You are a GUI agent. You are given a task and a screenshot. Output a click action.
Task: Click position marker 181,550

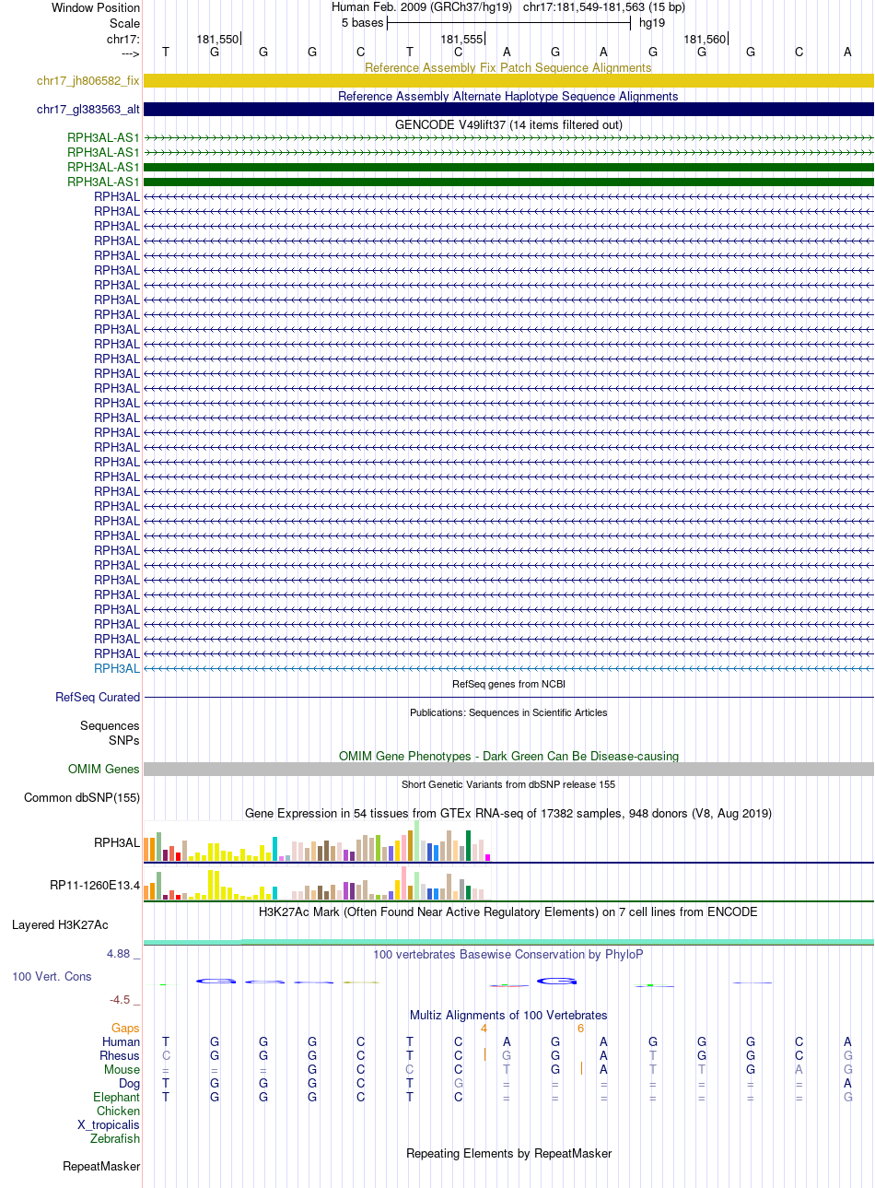coord(217,39)
